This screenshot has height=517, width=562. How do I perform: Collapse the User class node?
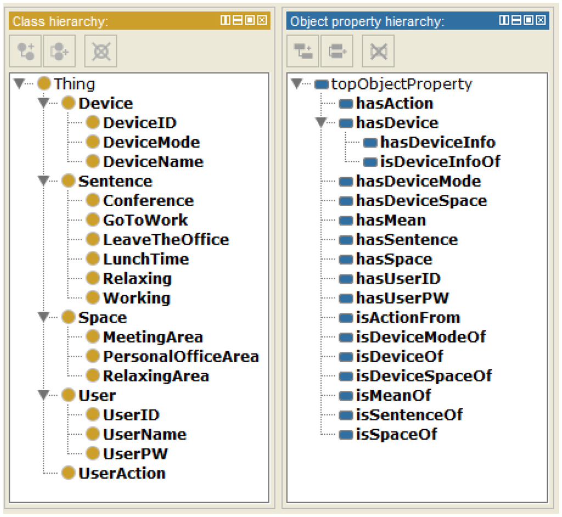(x=44, y=395)
